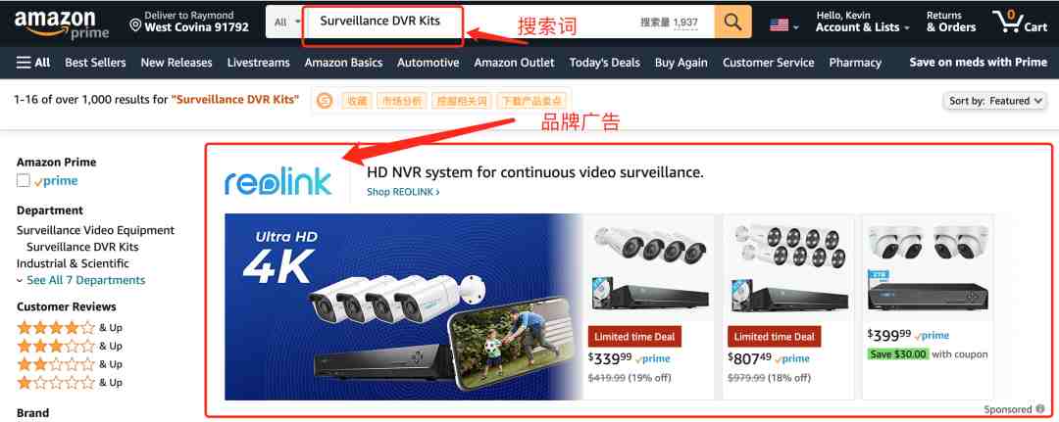Viewport: 1059px width, 422px height.
Task: Click the Shop REOLINK link
Action: pyautogui.click(x=403, y=192)
